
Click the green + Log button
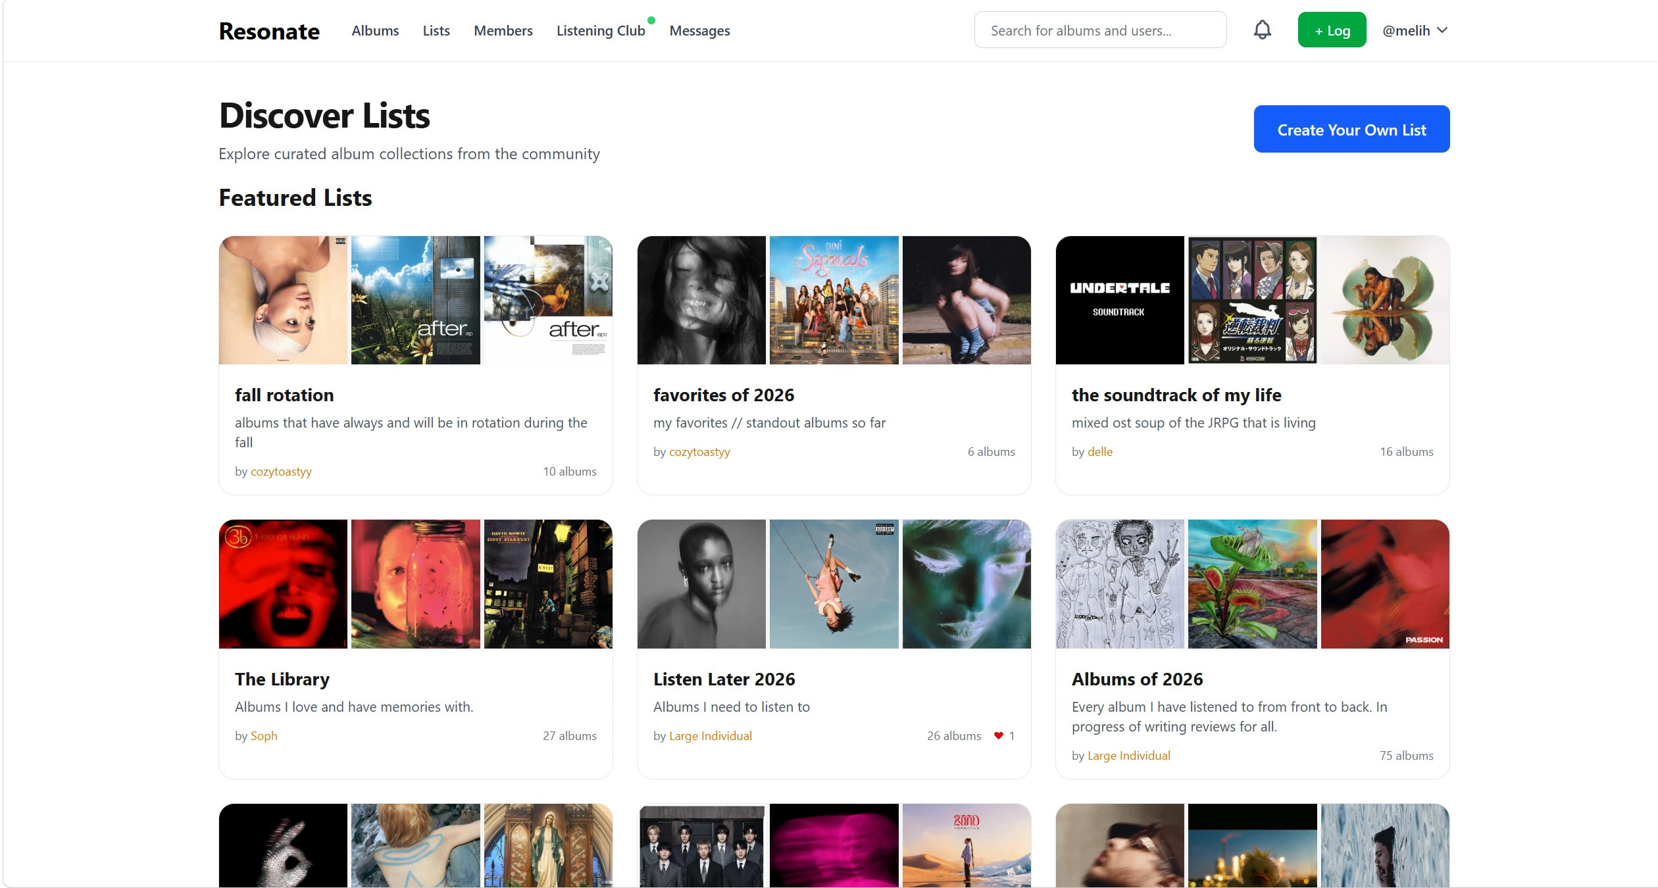1332,30
